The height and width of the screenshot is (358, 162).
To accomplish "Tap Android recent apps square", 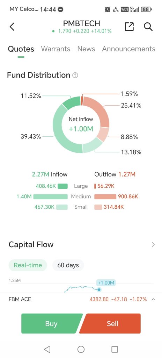I will (x=115, y=349).
